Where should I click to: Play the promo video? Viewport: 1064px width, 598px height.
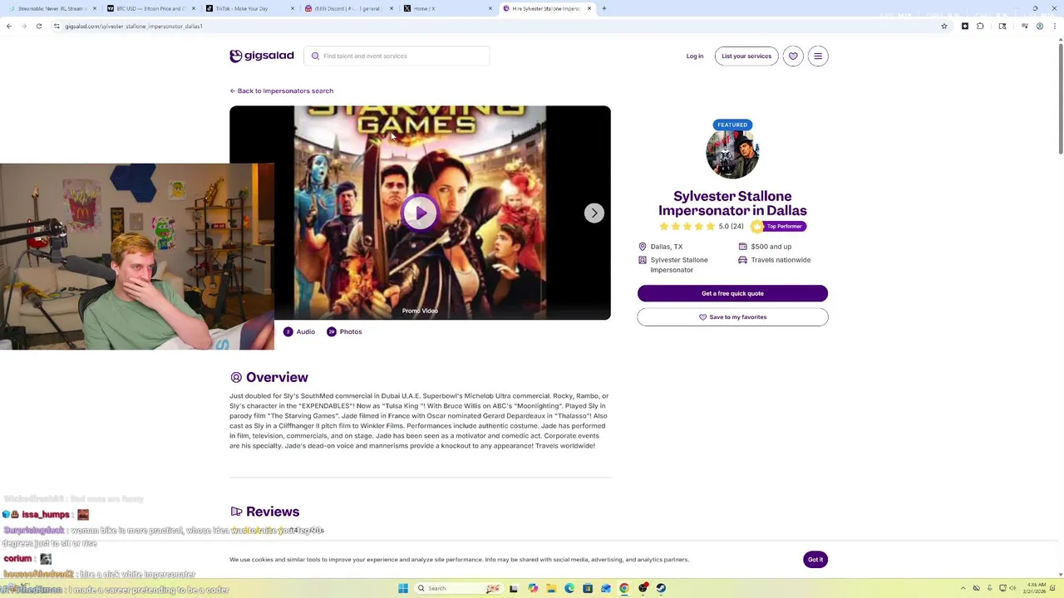[420, 213]
